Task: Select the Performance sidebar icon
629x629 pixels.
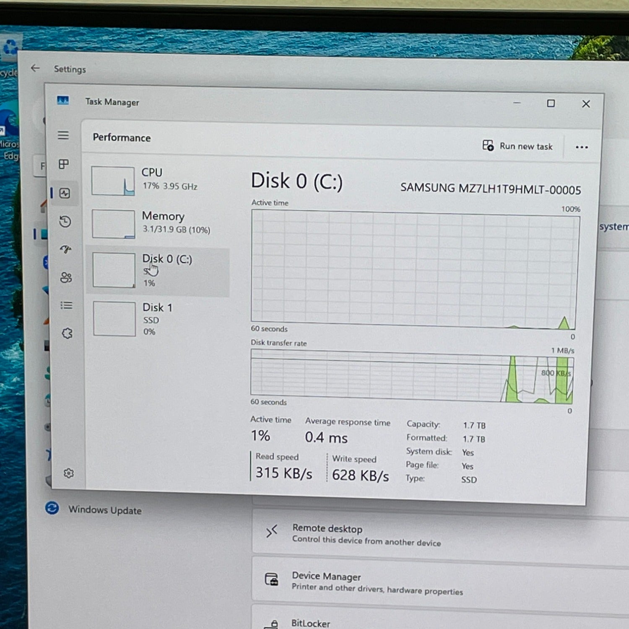Action: click(x=65, y=193)
